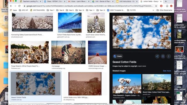Click the red update icon beside the avatar
The width and height of the screenshot is (187, 105).
(171, 6)
